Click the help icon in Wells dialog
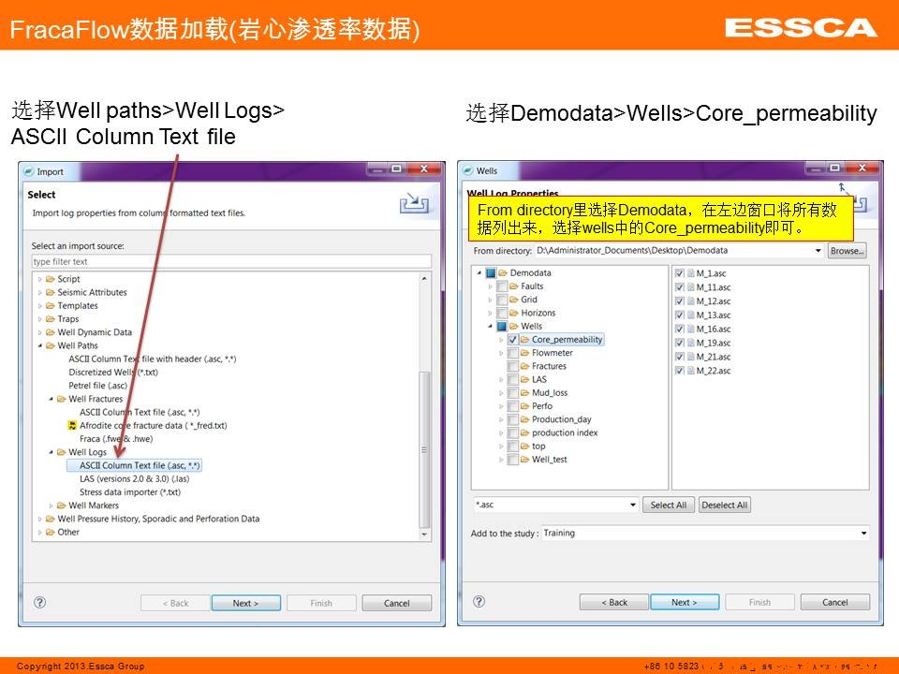Viewport: 899px width, 674px height. coord(479,602)
